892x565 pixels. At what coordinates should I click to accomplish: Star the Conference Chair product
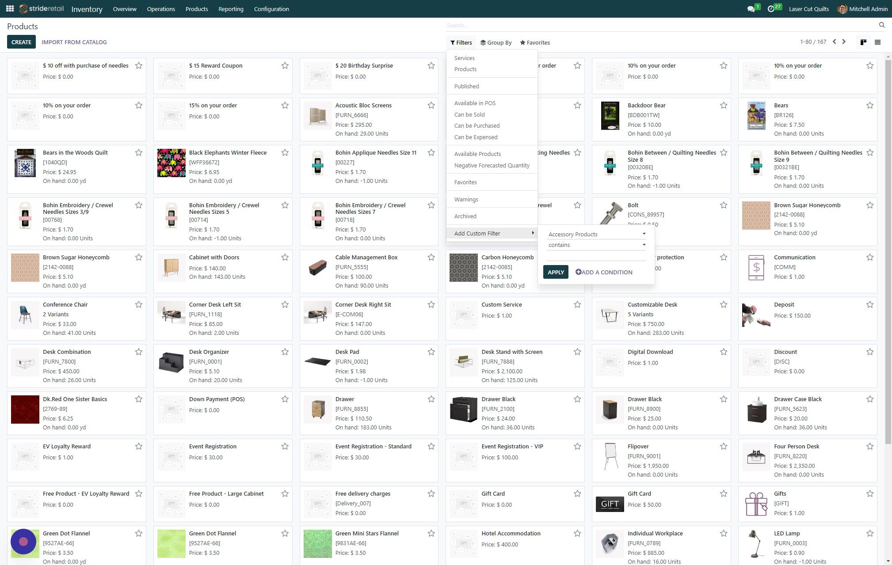[139, 304]
